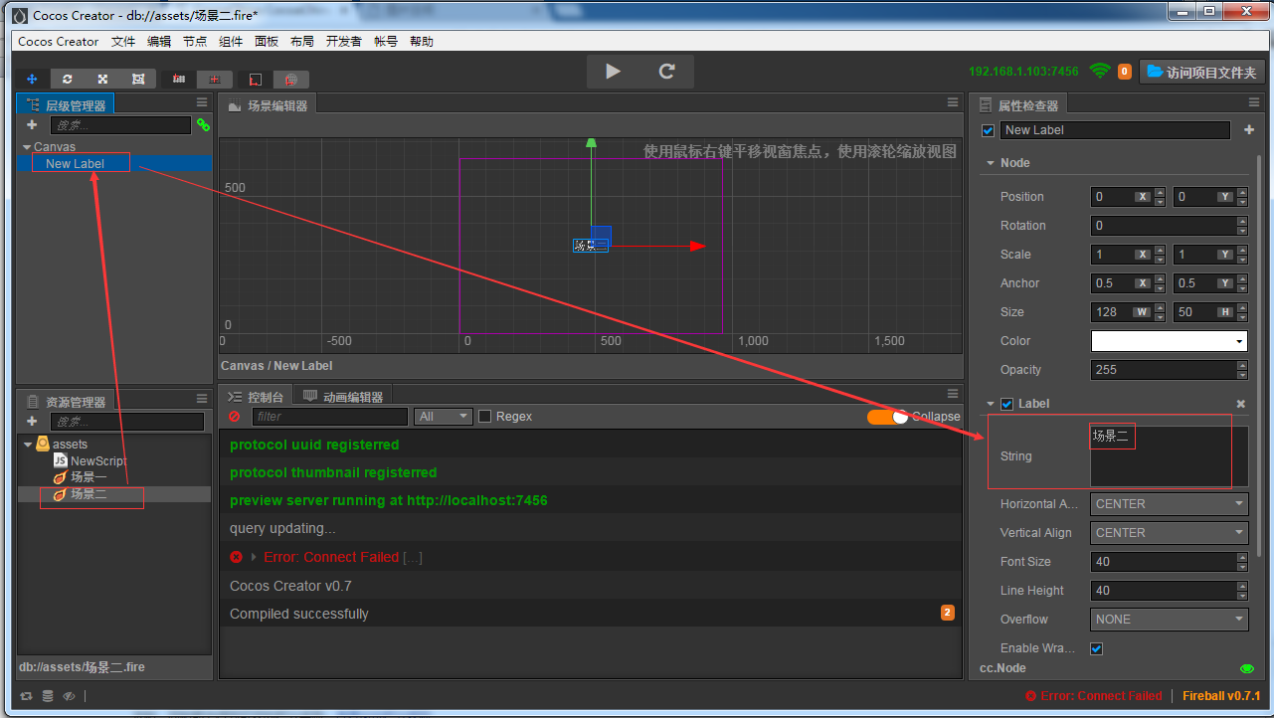
Task: Open the hierarchy panel hamburger menu
Action: pos(202,102)
